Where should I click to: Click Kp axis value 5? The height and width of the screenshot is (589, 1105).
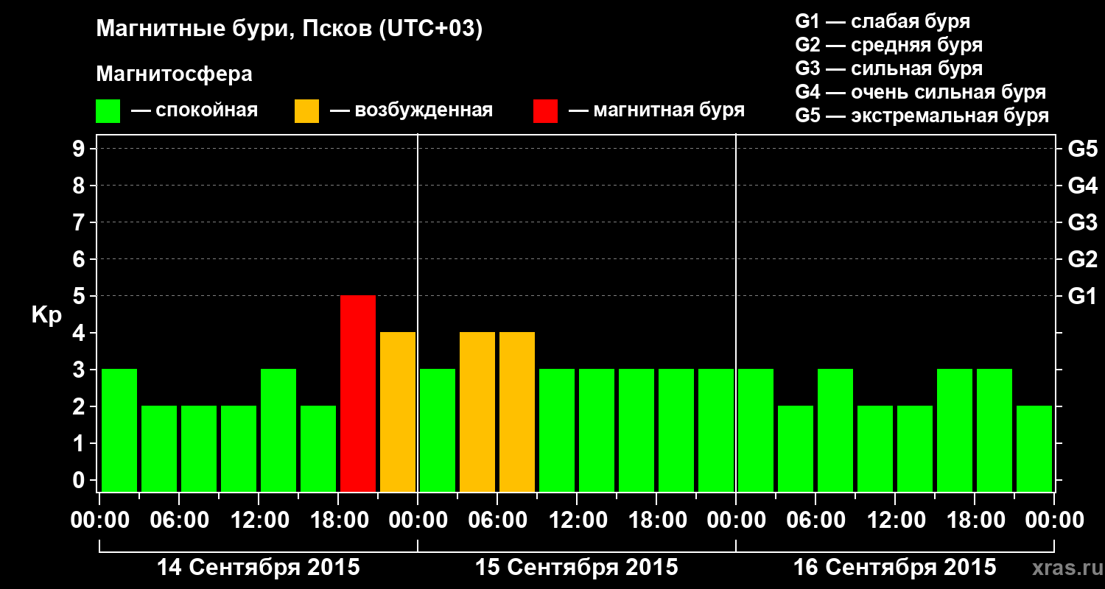(x=80, y=296)
